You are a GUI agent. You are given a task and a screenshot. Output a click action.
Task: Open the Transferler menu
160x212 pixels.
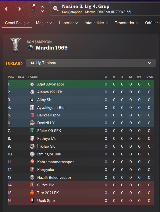tap(127, 23)
